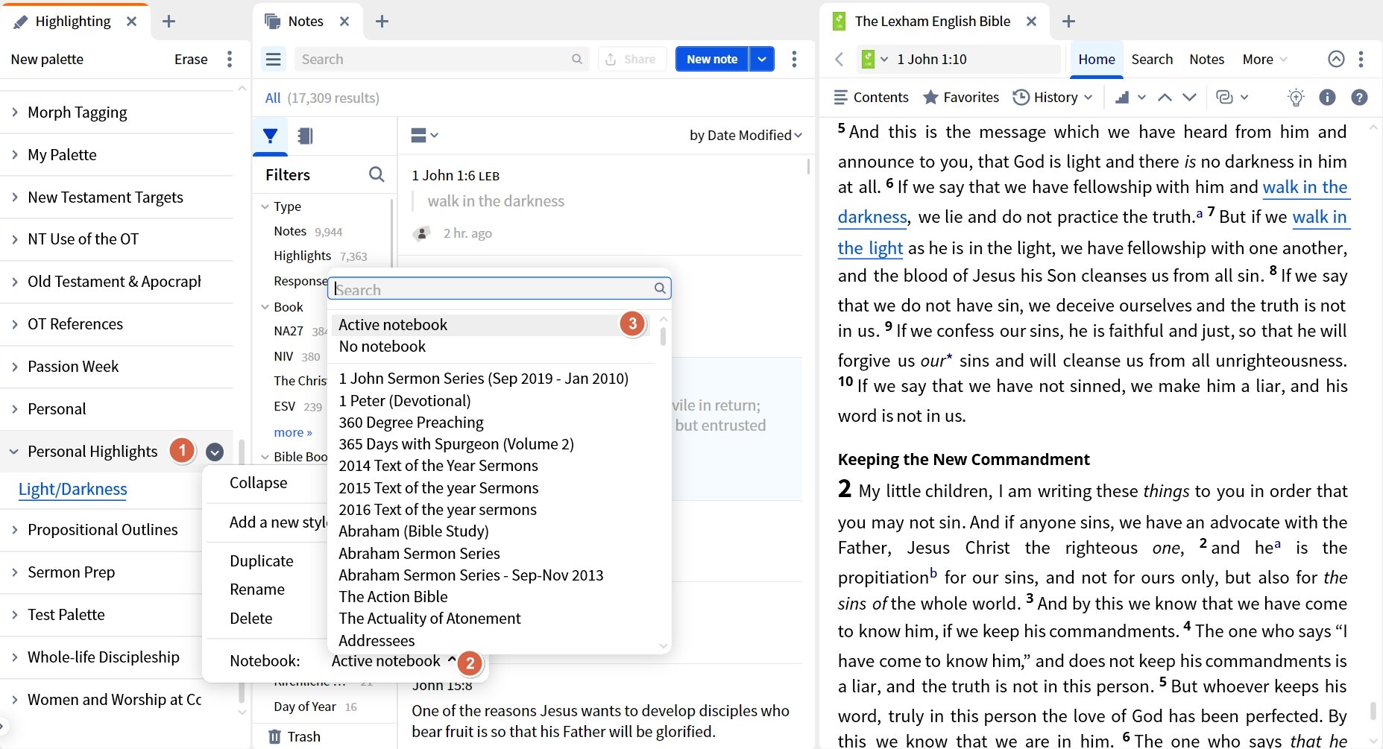Filter by Notes 9,944
Image resolution: width=1383 pixels, height=749 pixels.
[308, 231]
